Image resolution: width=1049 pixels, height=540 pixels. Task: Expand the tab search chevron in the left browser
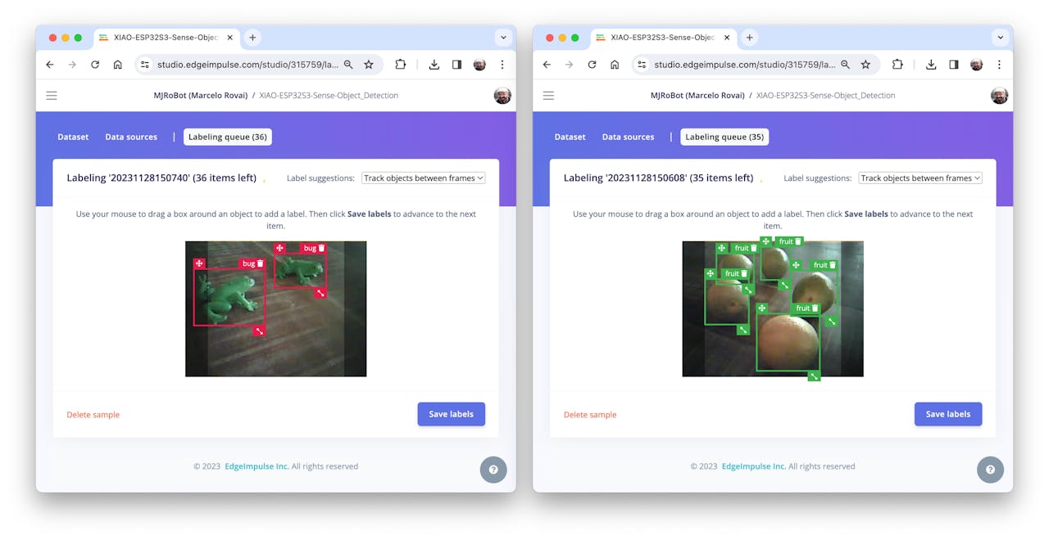[502, 38]
